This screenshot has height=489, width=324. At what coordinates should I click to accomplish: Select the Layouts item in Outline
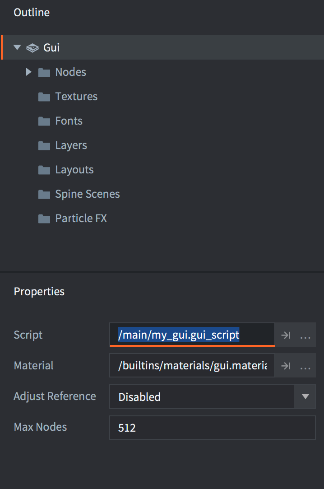(74, 170)
